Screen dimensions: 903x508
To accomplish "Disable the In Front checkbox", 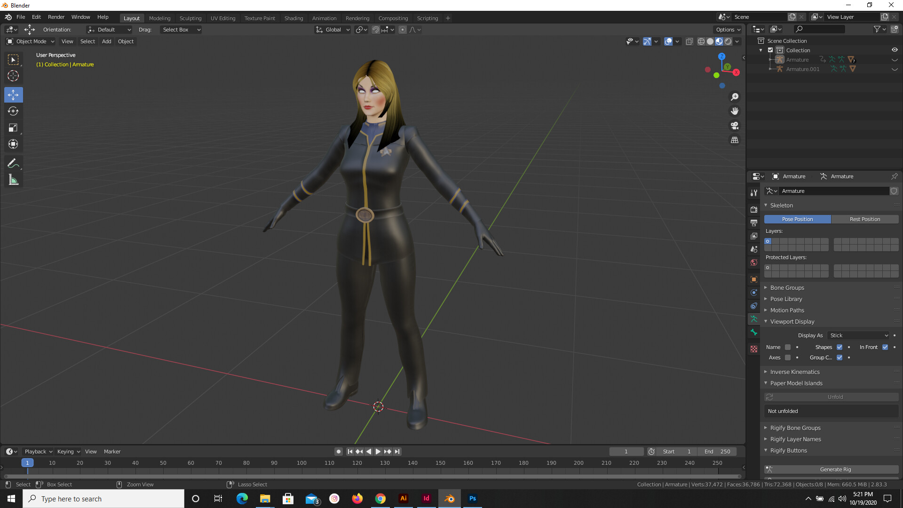I will click(x=885, y=347).
